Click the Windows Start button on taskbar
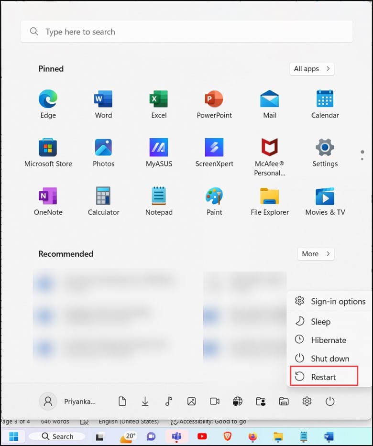This screenshot has height=446, width=373. tap(13, 436)
